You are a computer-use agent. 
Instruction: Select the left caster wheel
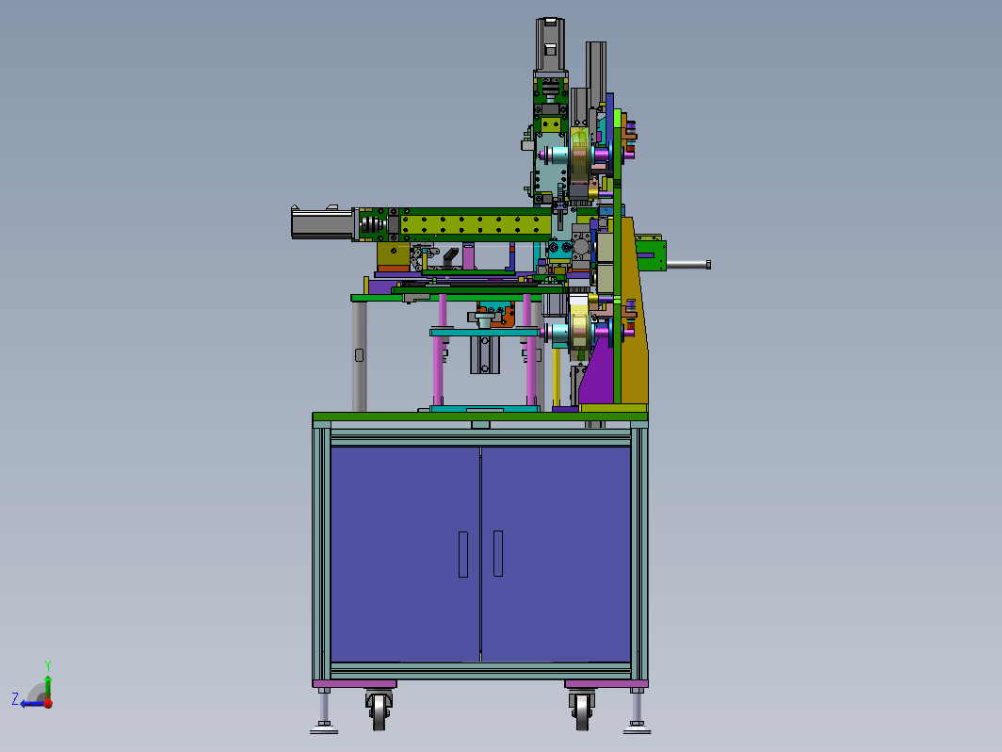tap(380, 711)
